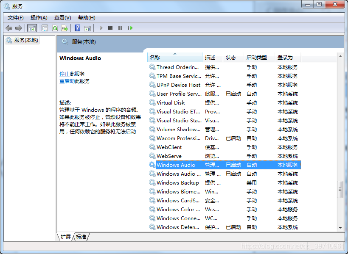Select the Windows Audio ... row with 本地系统
The width and height of the screenshot is (348, 254).
[224, 174]
